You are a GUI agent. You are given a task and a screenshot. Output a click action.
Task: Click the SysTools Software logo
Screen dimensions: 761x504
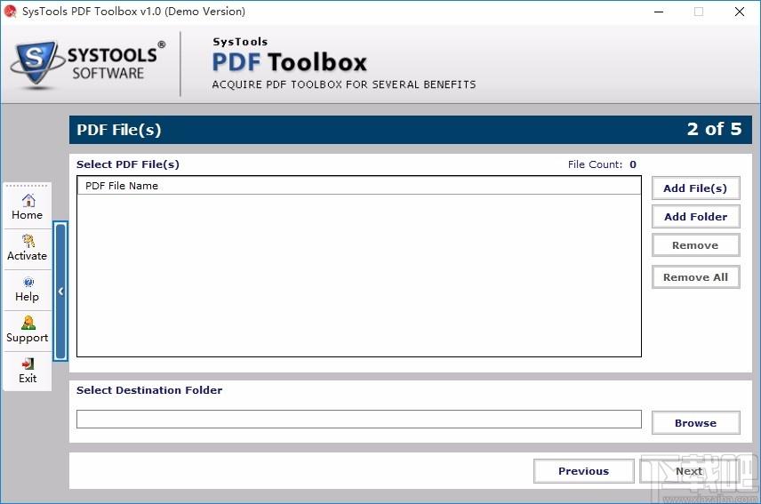click(87, 63)
